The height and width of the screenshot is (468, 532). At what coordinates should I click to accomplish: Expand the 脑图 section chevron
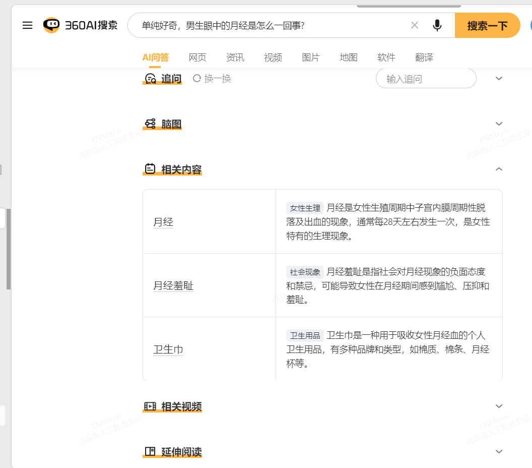pos(499,124)
